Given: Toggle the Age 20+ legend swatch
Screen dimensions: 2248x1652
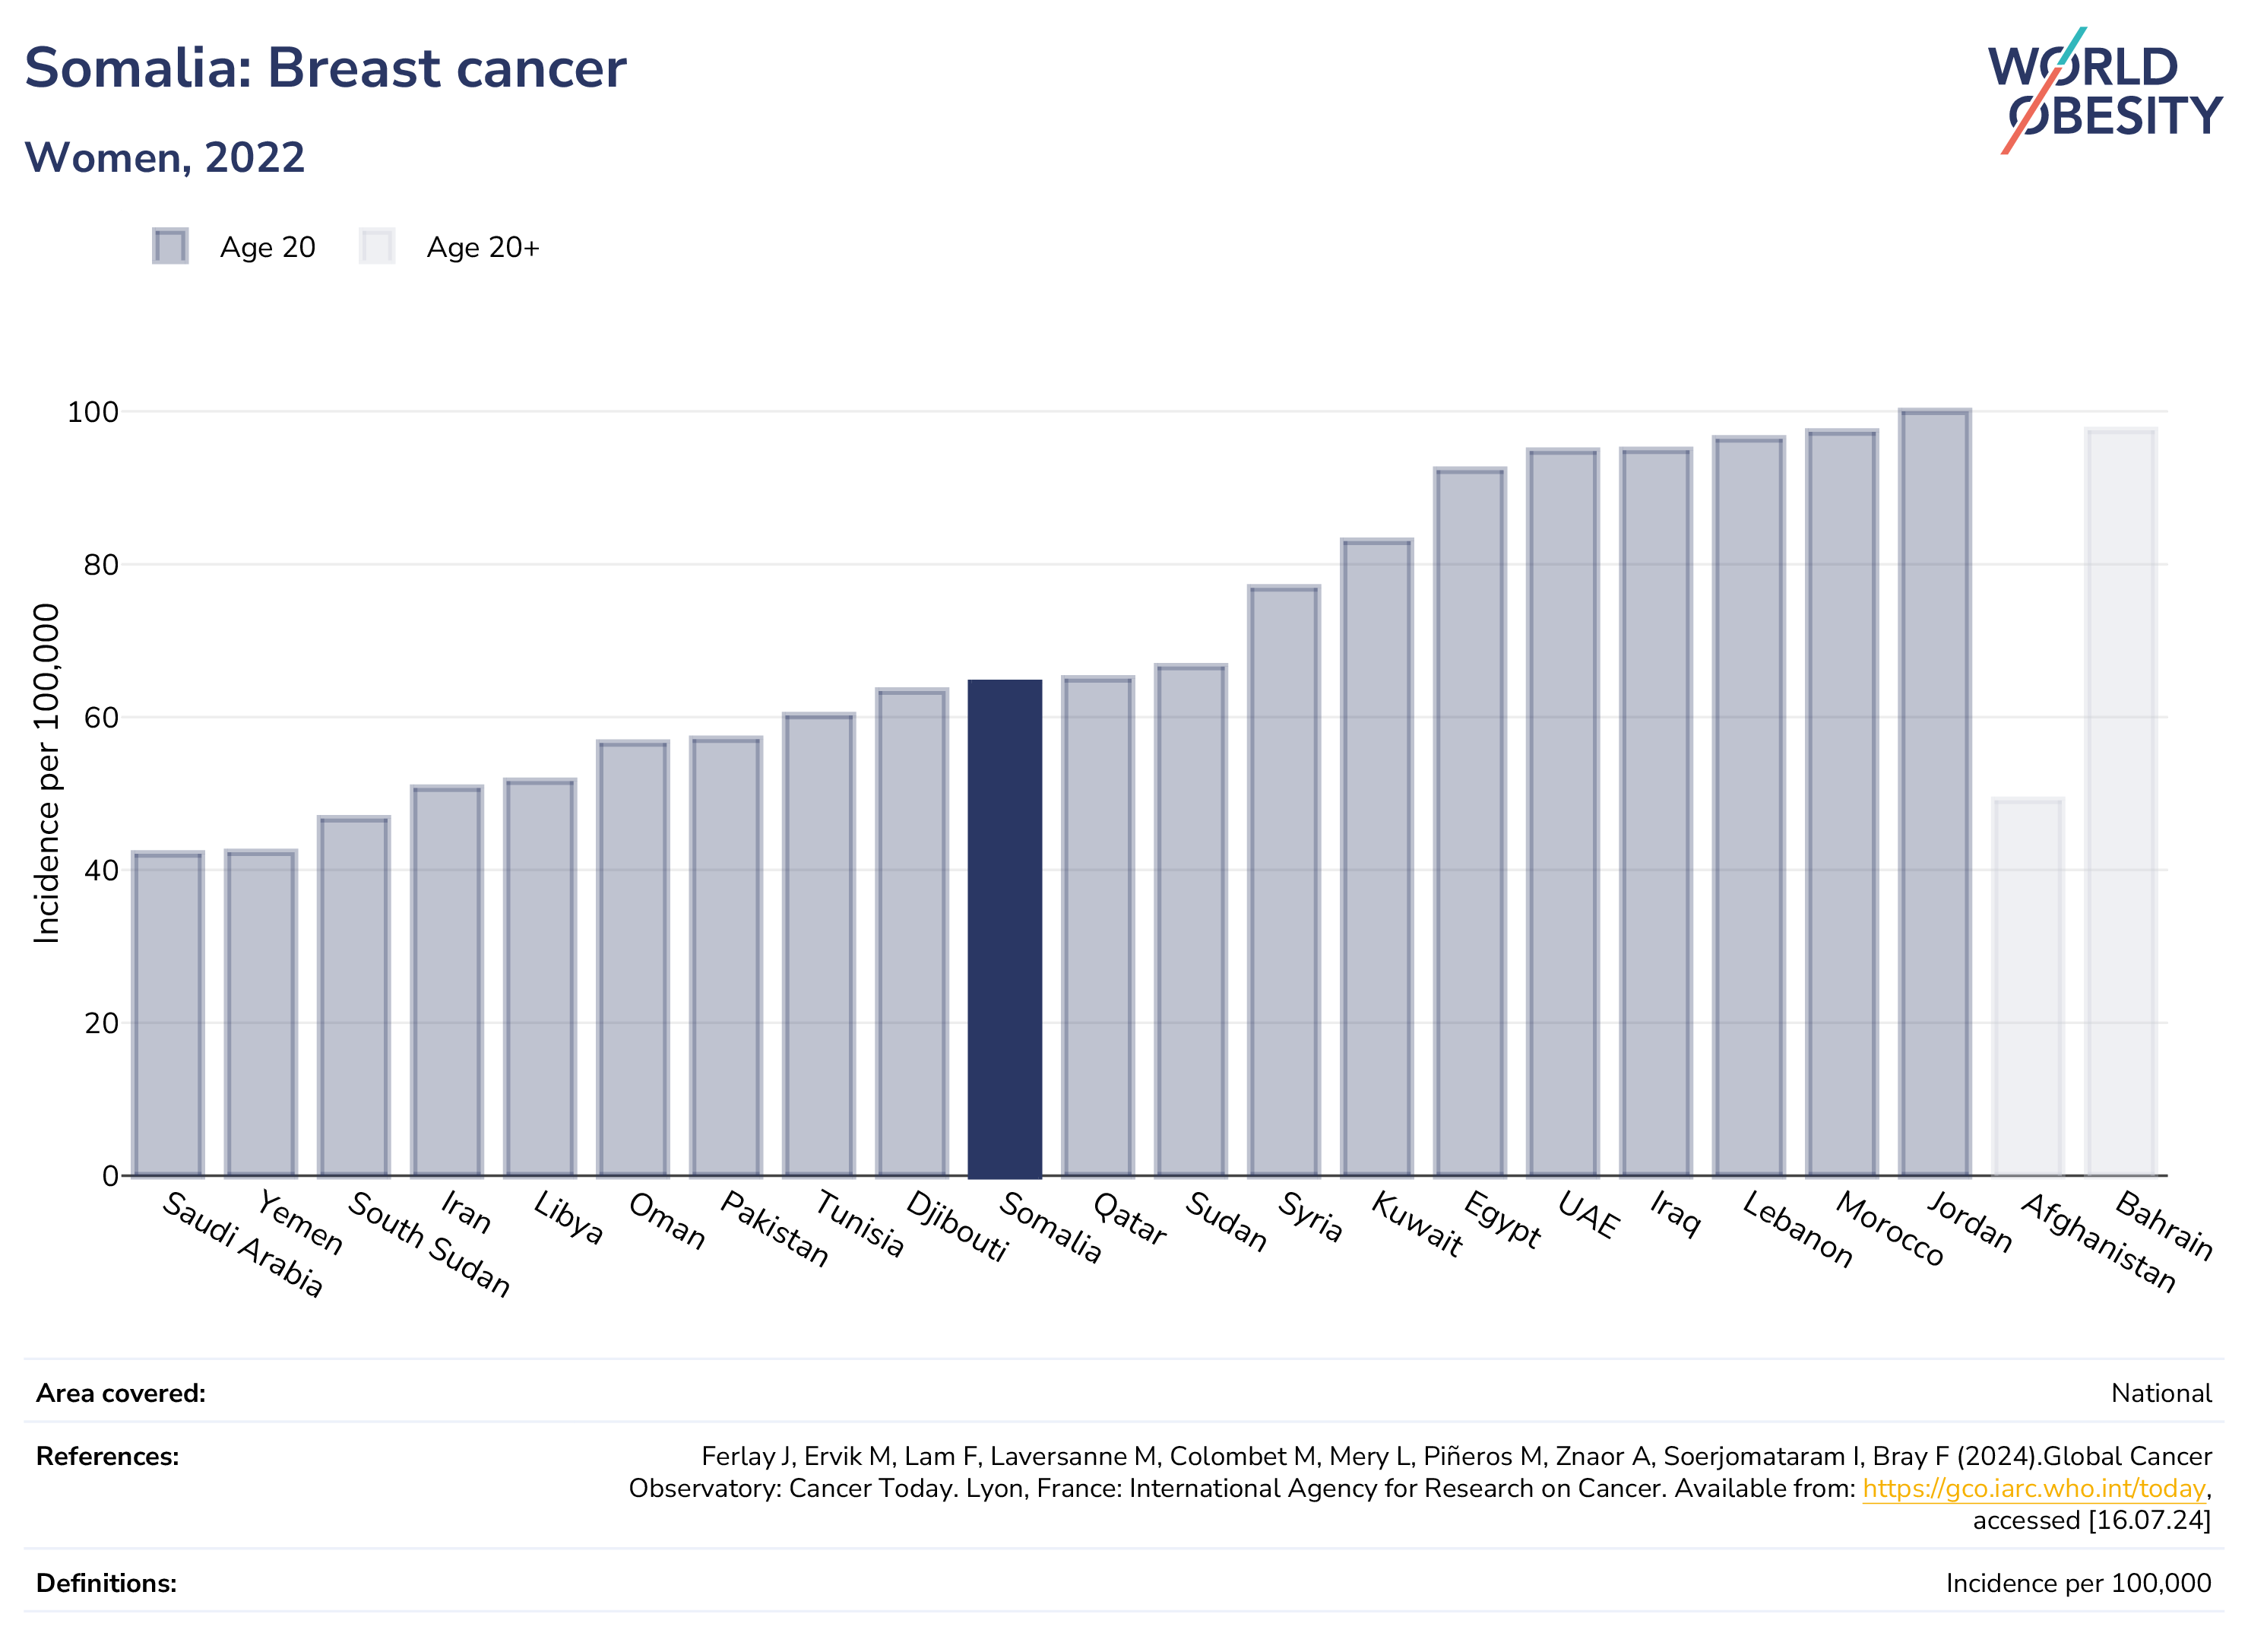Looking at the screenshot, I should point(377,246).
